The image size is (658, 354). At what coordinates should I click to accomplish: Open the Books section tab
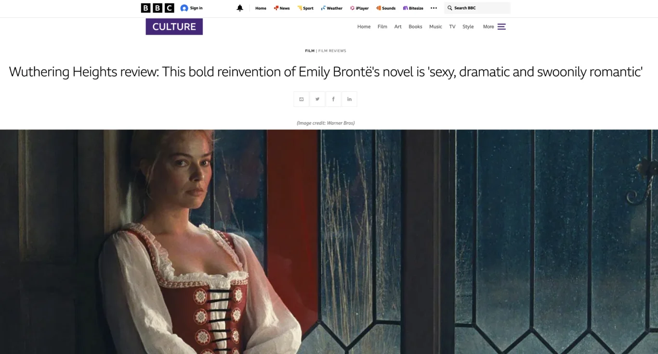coord(415,26)
